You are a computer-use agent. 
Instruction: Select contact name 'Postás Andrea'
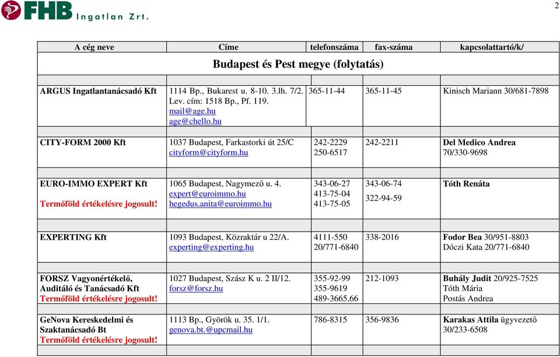pyautogui.click(x=468, y=299)
